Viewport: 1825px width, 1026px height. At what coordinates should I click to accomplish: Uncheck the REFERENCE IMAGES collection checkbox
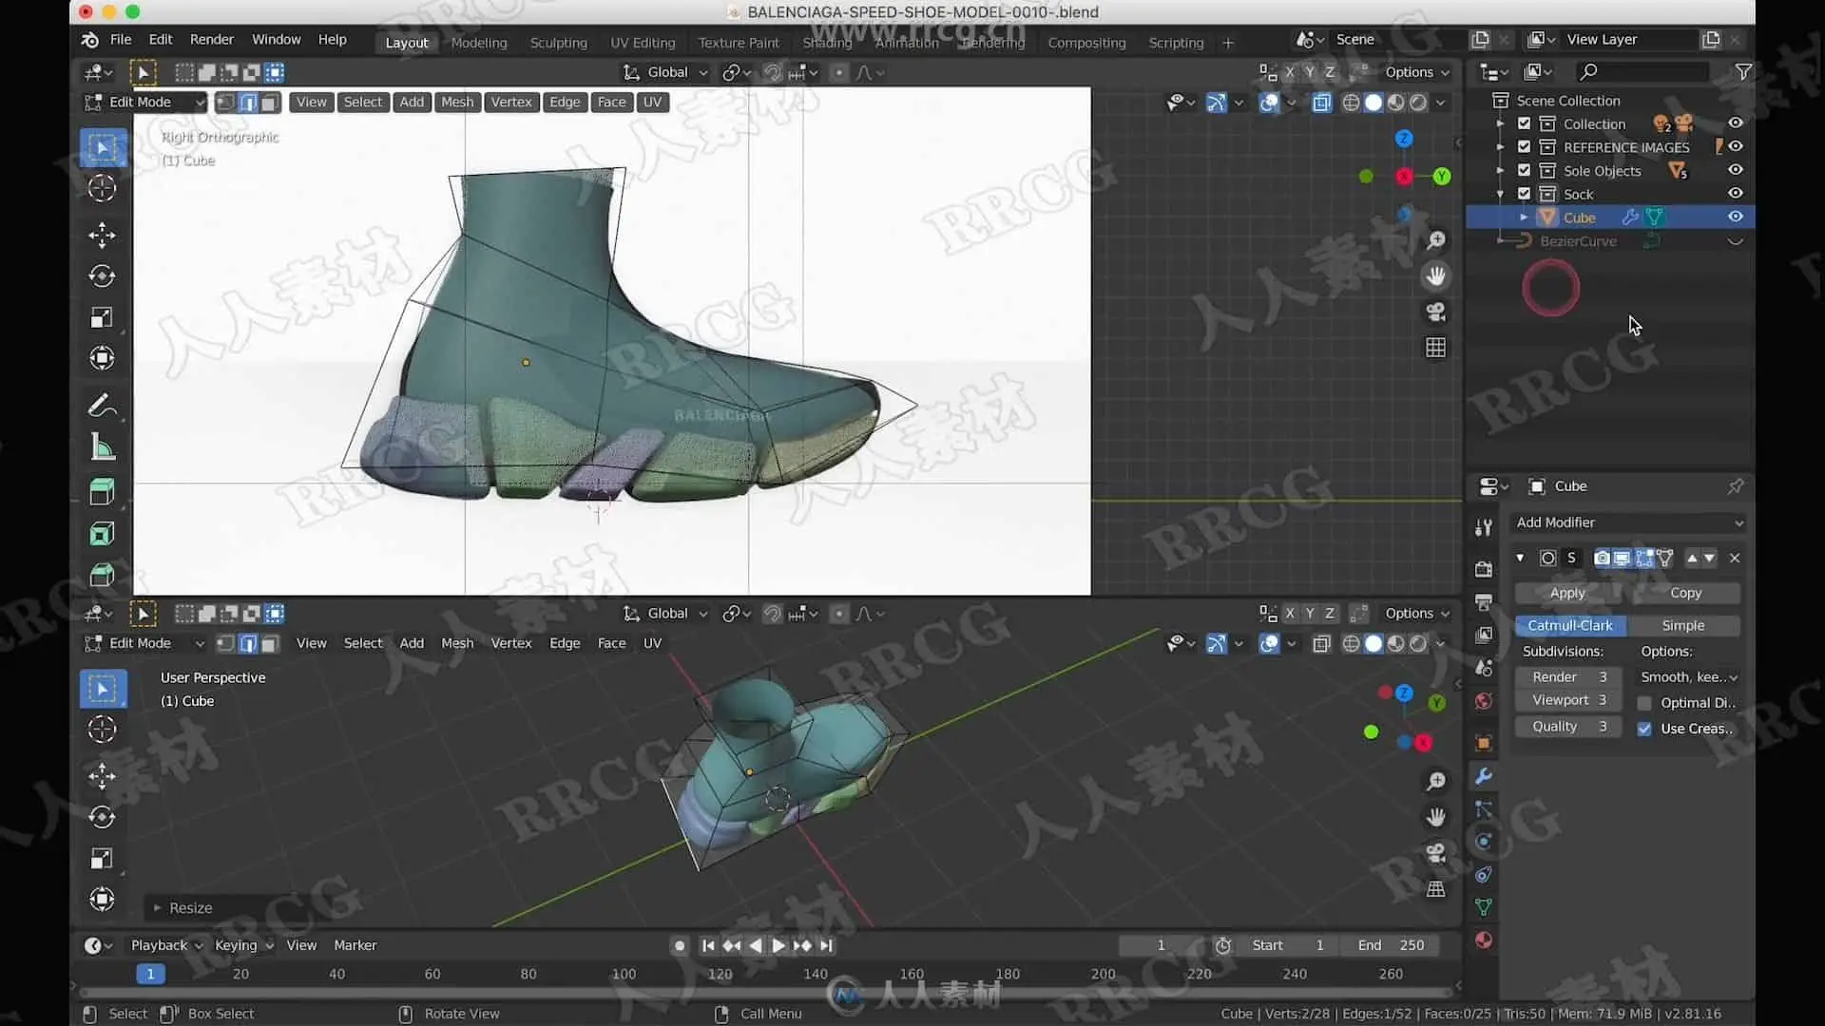1524,147
